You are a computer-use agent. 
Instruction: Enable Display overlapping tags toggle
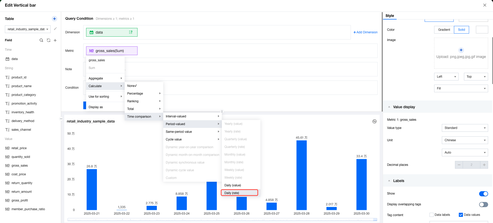[483, 205]
